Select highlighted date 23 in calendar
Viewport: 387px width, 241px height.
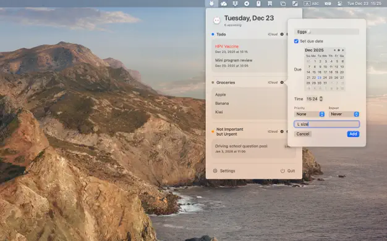coord(320,78)
